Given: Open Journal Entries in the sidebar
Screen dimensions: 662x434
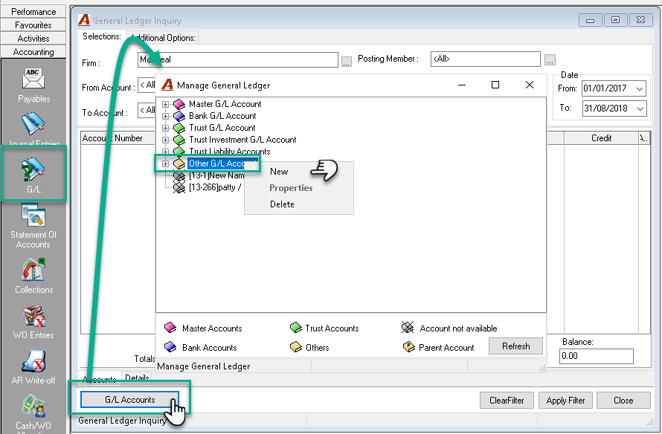Looking at the screenshot, I should tap(33, 124).
